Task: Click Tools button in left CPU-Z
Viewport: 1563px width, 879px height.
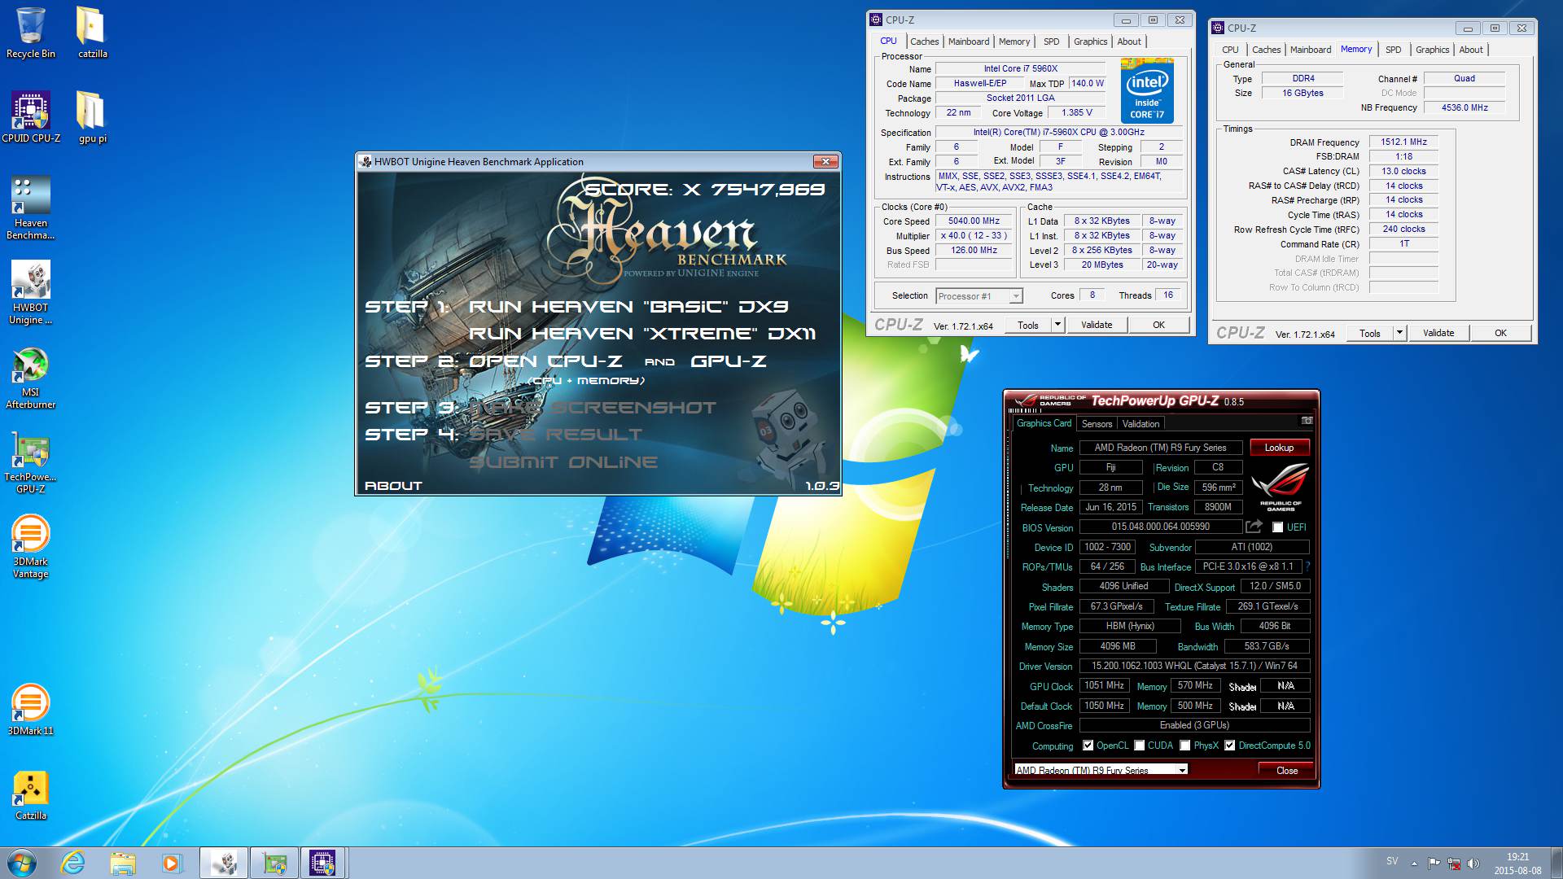Action: coord(1028,325)
